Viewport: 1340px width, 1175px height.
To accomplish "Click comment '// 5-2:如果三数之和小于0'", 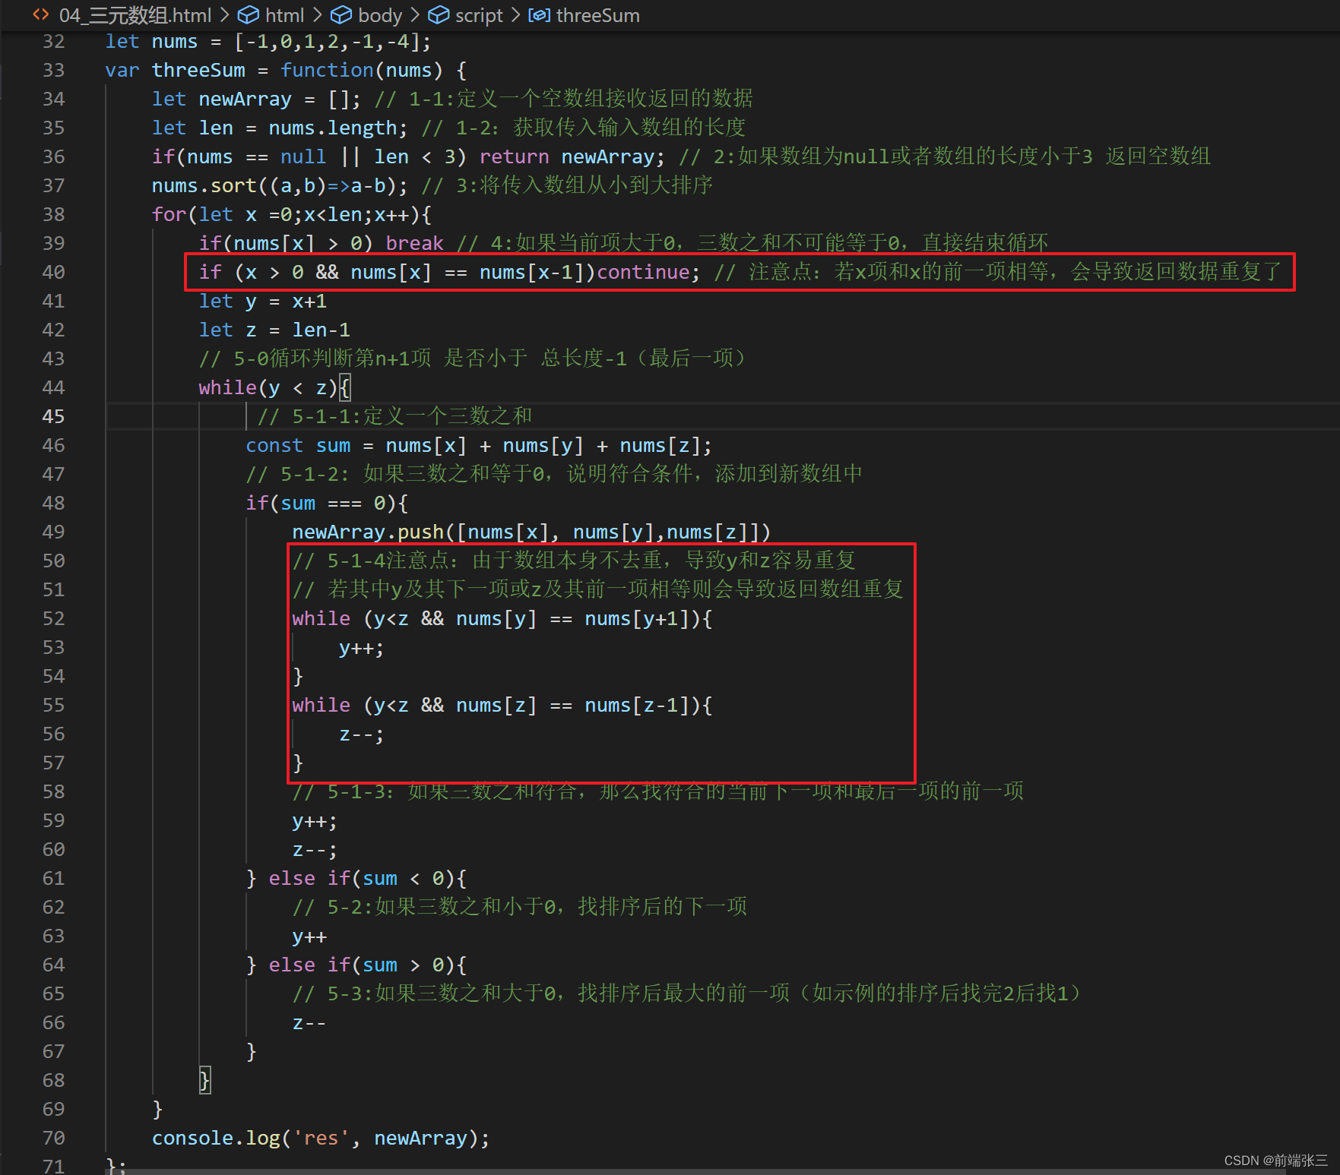I will [x=520, y=907].
